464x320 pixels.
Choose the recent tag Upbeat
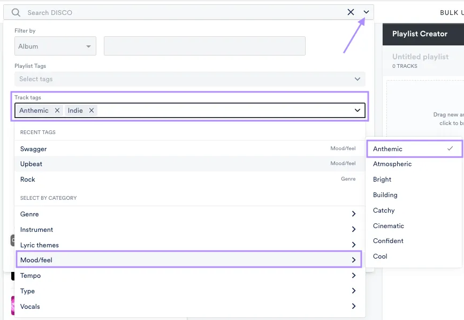pos(32,164)
